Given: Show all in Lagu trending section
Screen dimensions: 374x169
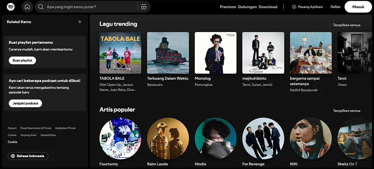Looking at the screenshot, I should click(347, 25).
